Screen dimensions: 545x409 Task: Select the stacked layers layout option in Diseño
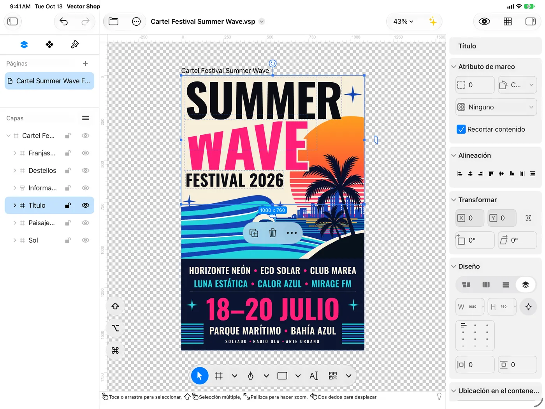525,285
